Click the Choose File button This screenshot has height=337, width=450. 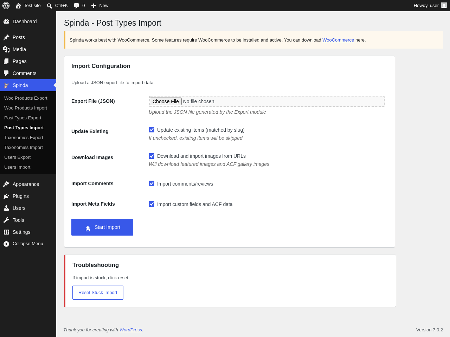(x=166, y=101)
